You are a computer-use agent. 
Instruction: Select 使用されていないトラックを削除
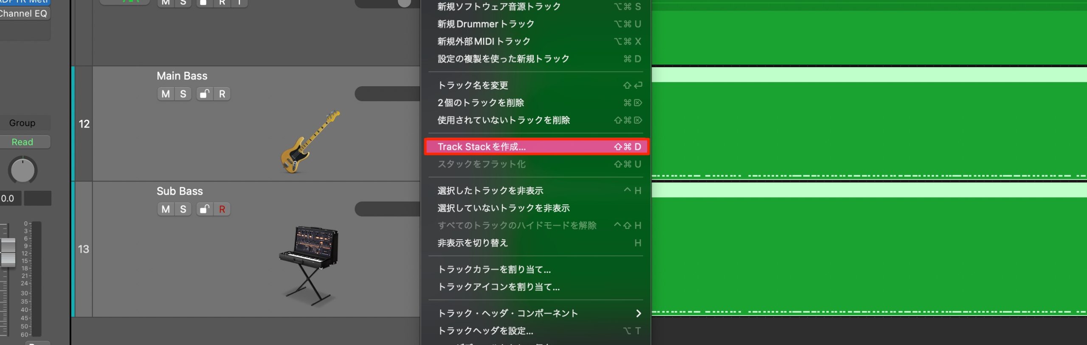(x=536, y=120)
